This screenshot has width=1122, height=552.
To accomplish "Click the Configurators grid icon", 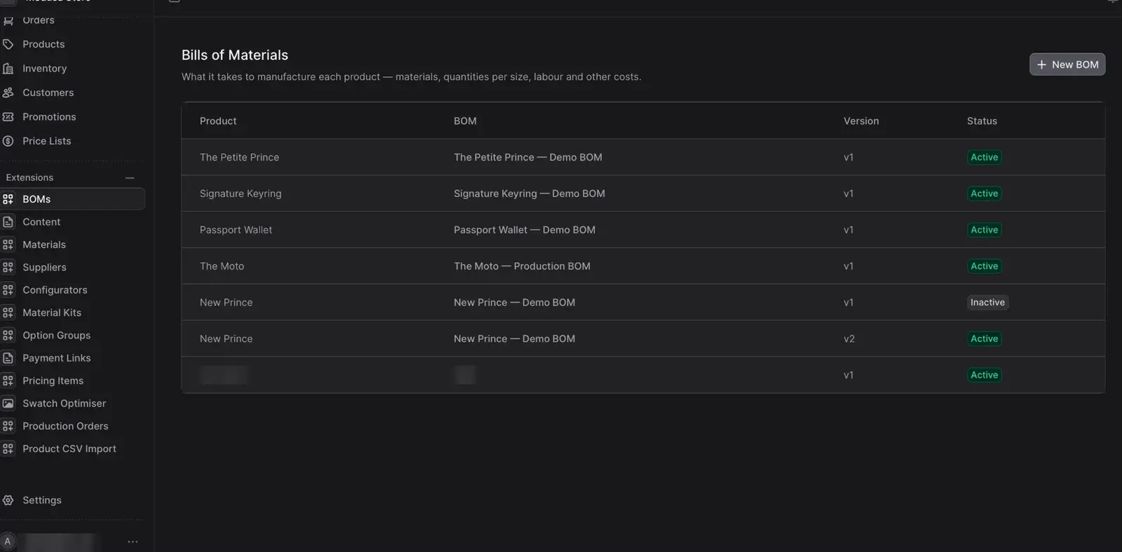I will pos(8,290).
